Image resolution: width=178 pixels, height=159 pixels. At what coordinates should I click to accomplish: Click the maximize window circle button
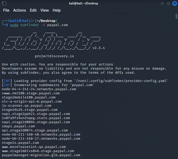point(168,3)
